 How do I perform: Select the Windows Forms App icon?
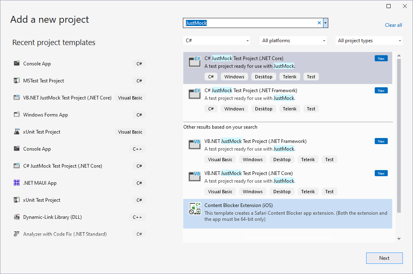16,114
